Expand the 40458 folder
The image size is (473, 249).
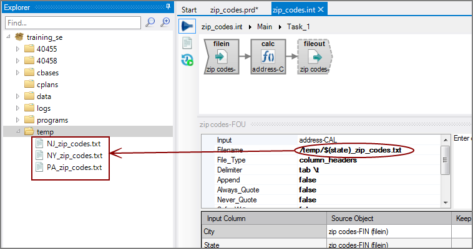[x=17, y=60]
